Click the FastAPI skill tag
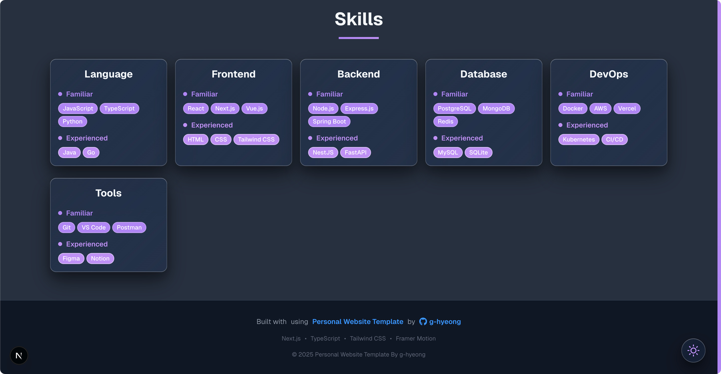The width and height of the screenshot is (721, 374). [x=355, y=152]
